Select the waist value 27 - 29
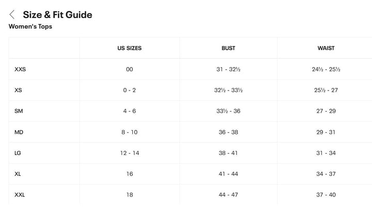 tap(326, 111)
